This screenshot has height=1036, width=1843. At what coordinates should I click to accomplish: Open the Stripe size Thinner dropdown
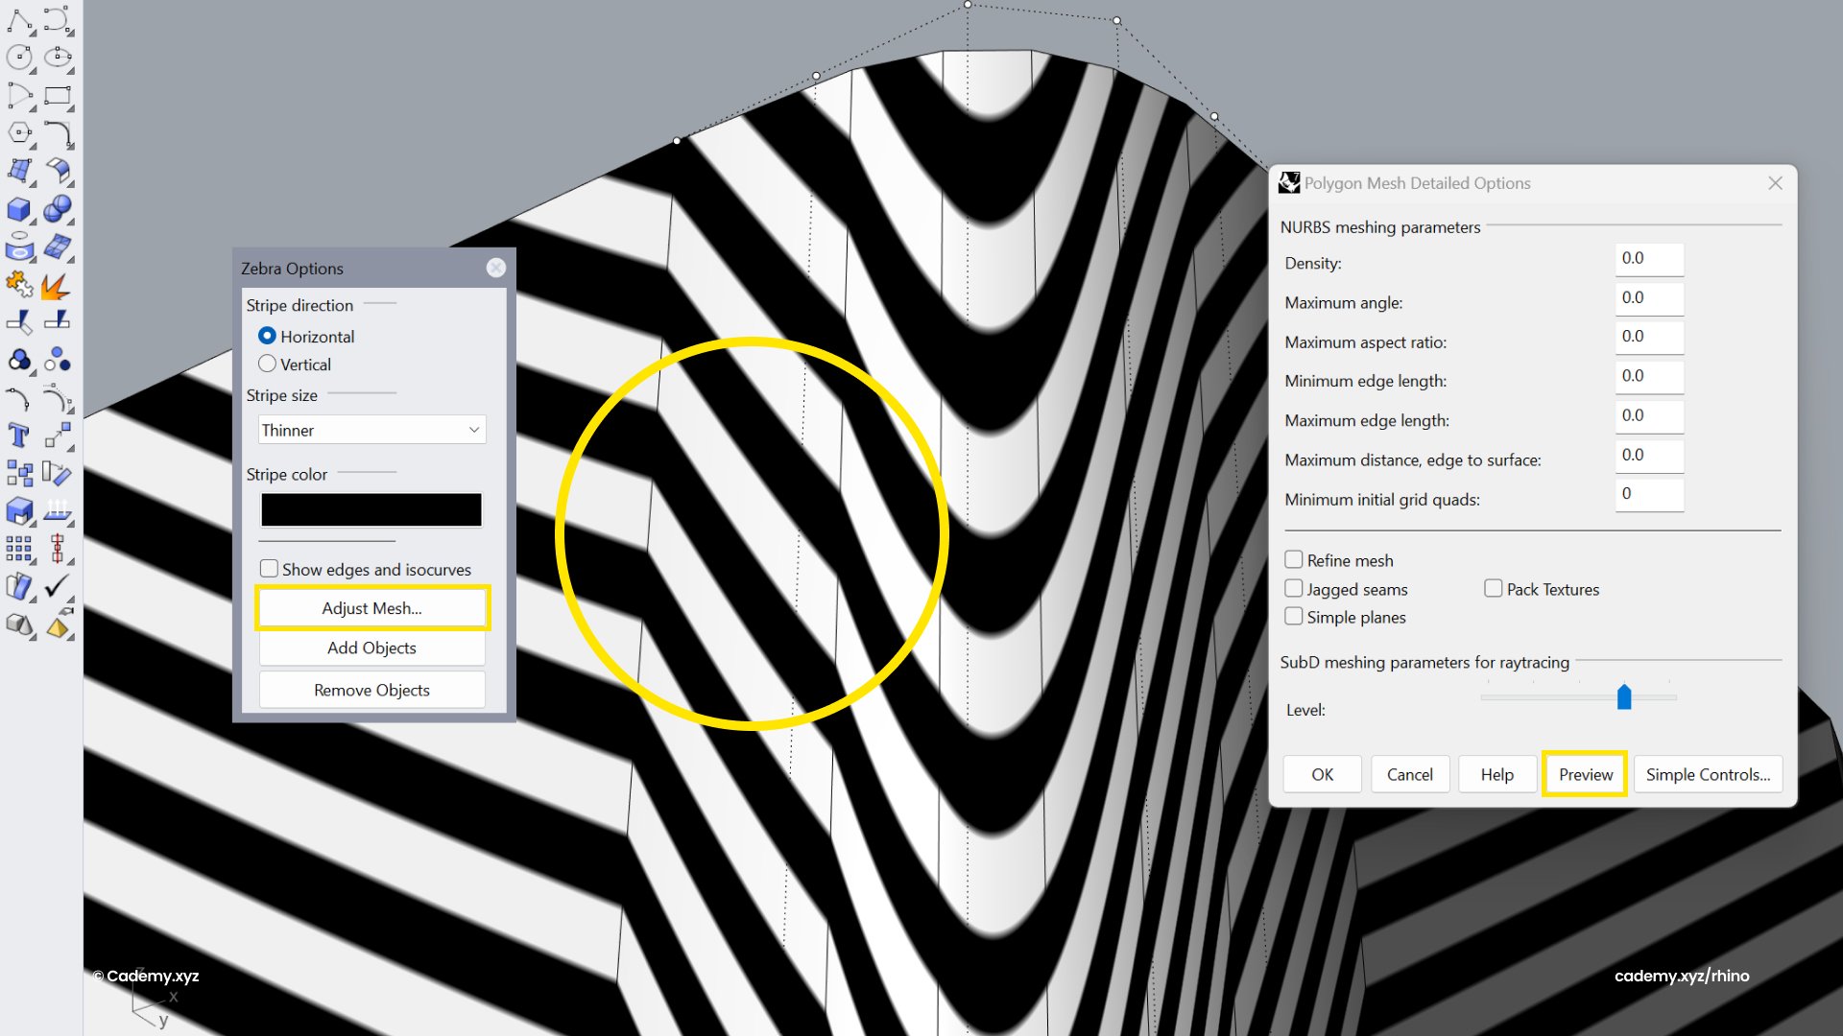[x=372, y=430]
